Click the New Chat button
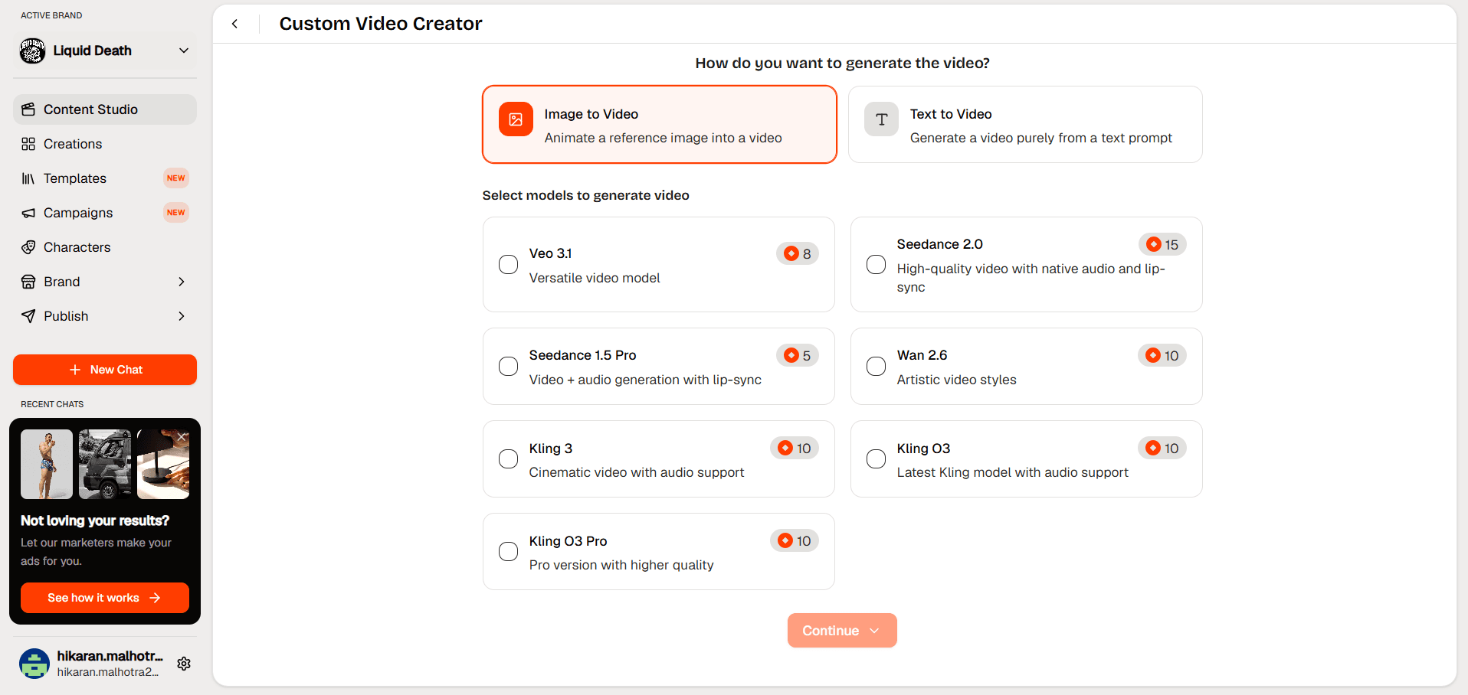Image resolution: width=1468 pixels, height=695 pixels. click(105, 370)
